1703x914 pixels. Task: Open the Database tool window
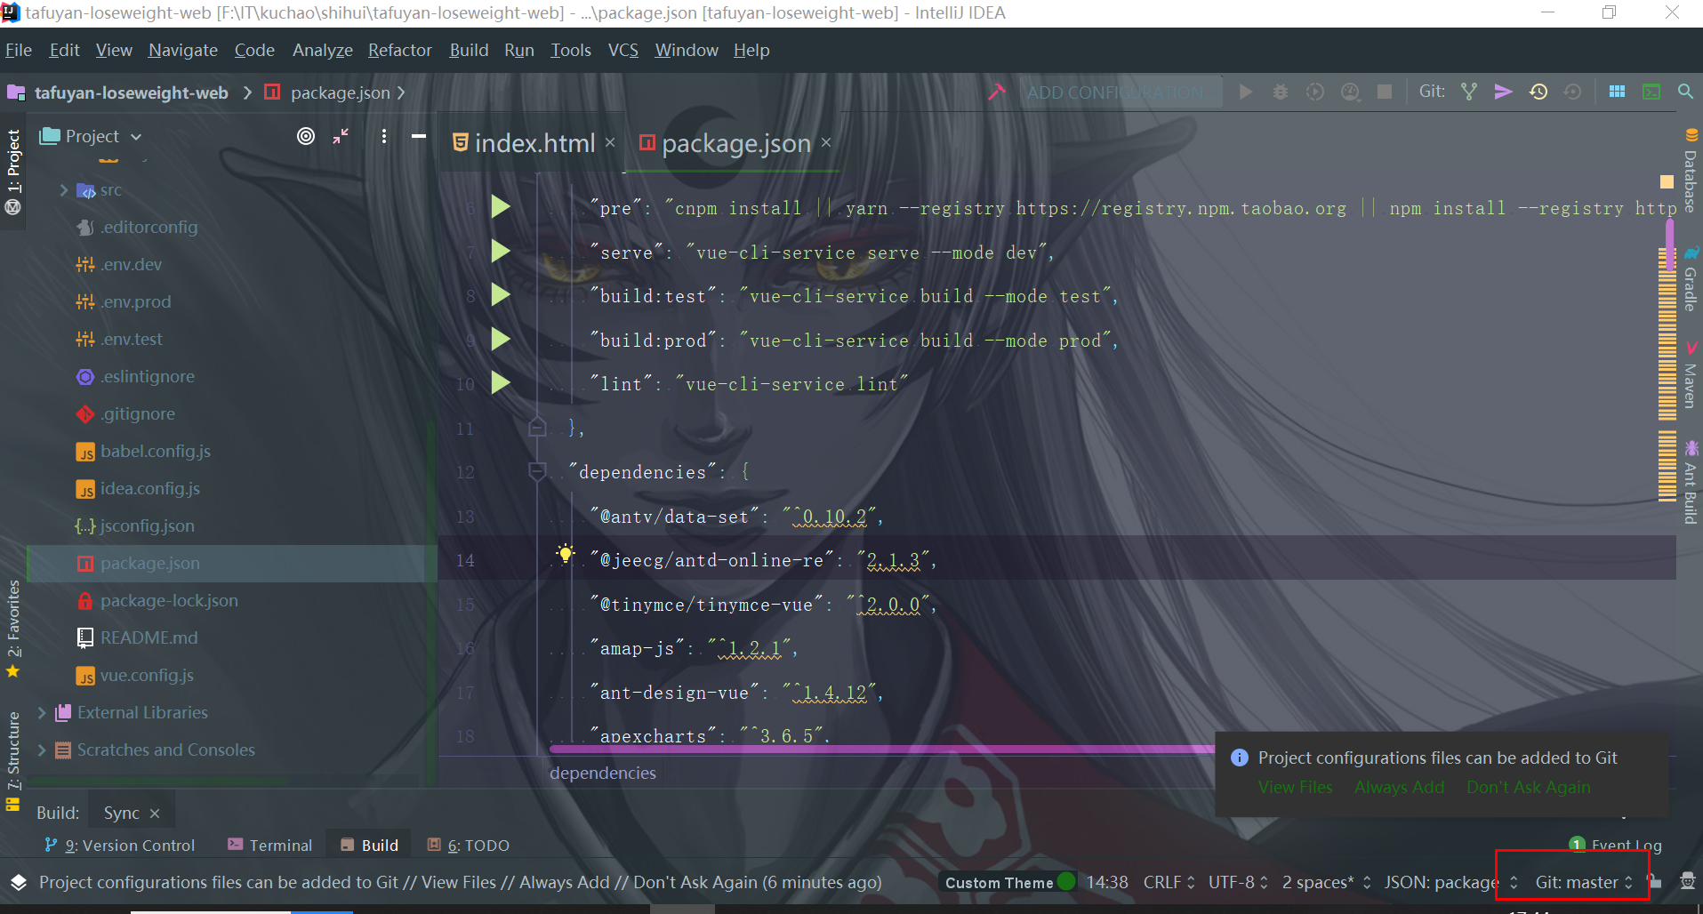tap(1690, 171)
